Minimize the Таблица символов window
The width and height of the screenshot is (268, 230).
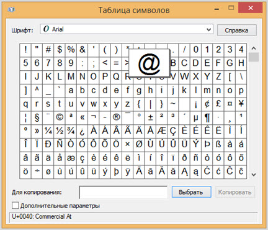(217, 9)
